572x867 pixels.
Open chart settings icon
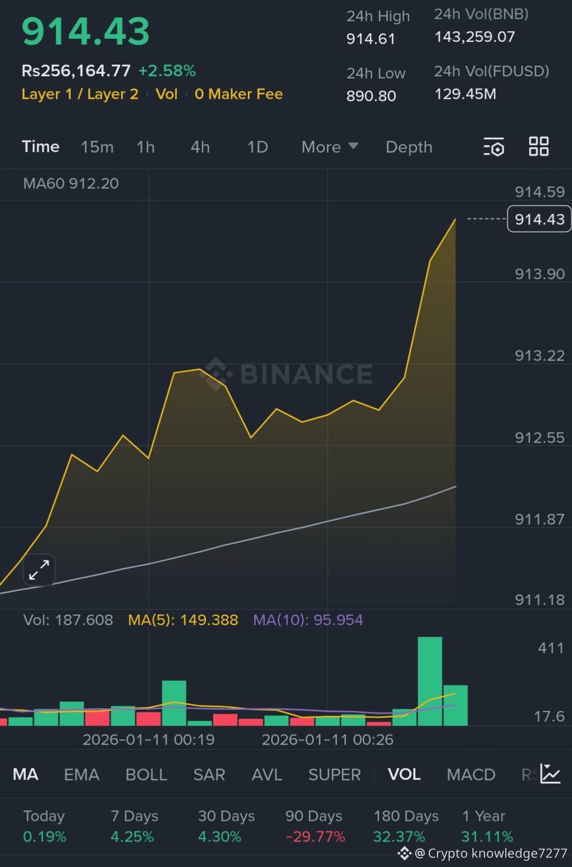point(494,147)
